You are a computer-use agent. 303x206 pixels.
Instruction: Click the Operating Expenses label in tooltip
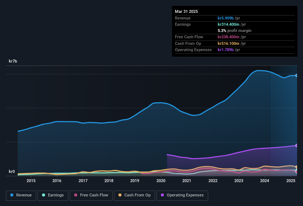(x=193, y=50)
